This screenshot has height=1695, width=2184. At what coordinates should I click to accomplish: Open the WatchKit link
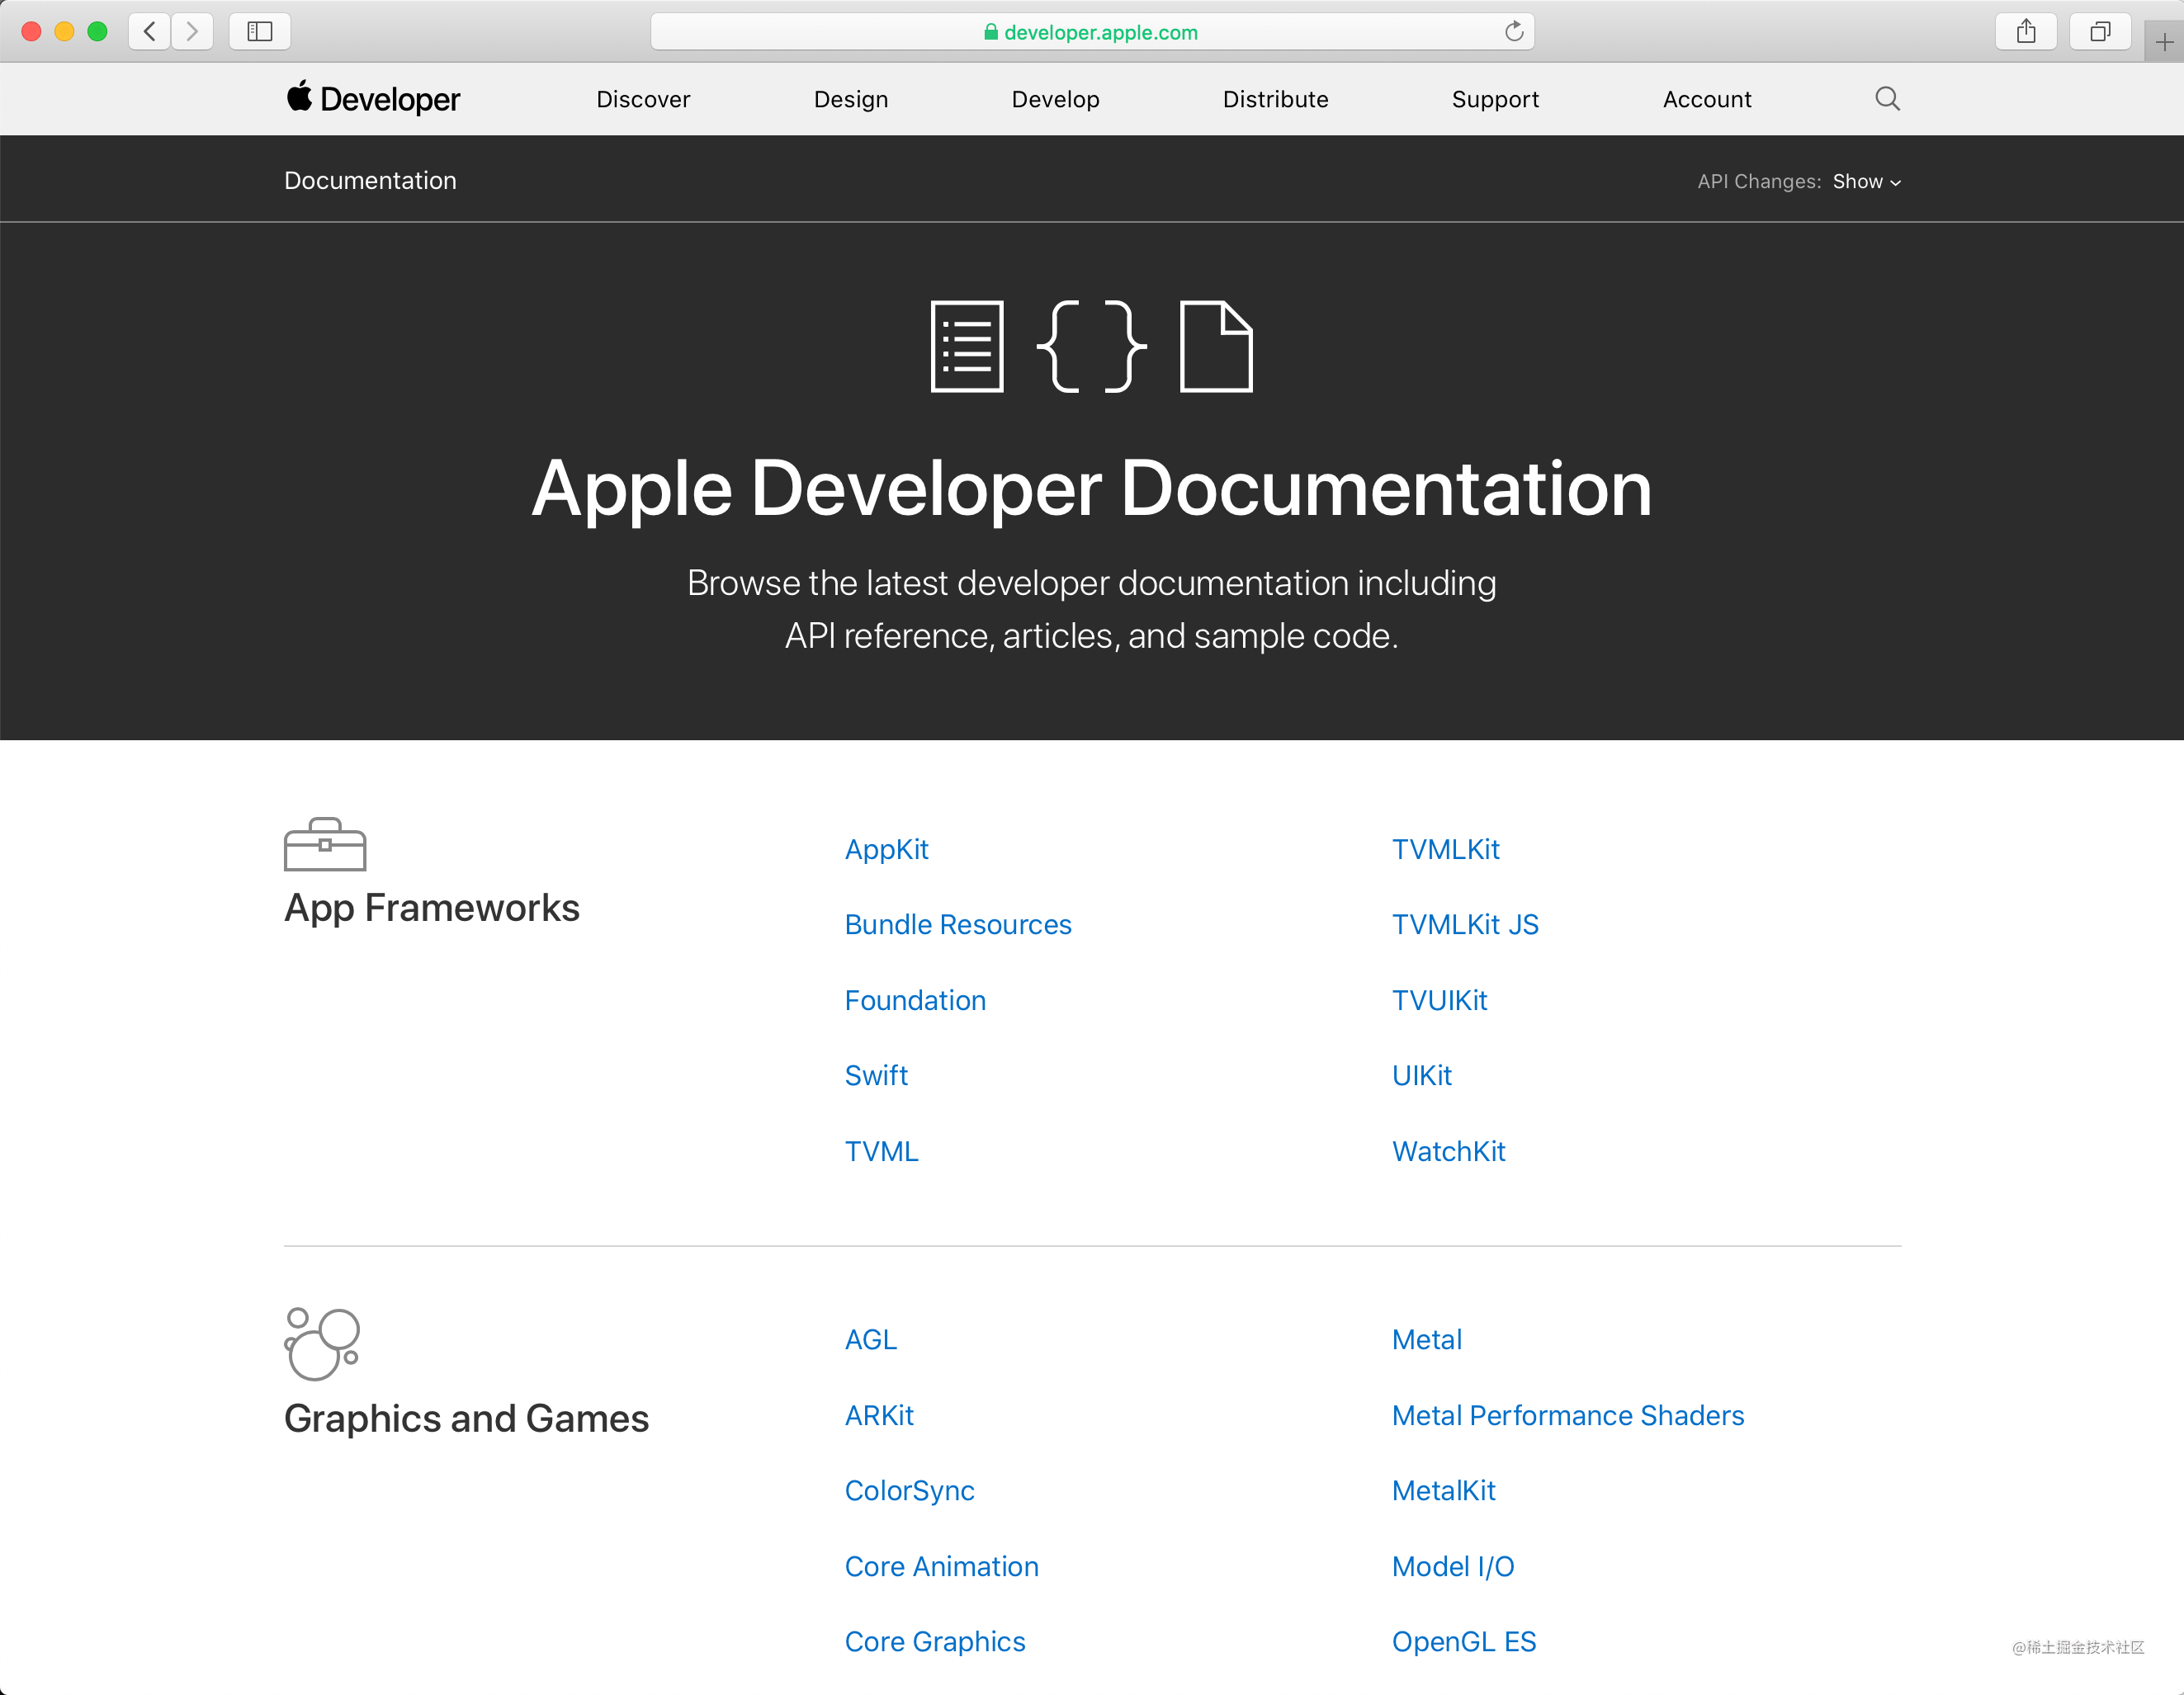pyautogui.click(x=1448, y=1151)
